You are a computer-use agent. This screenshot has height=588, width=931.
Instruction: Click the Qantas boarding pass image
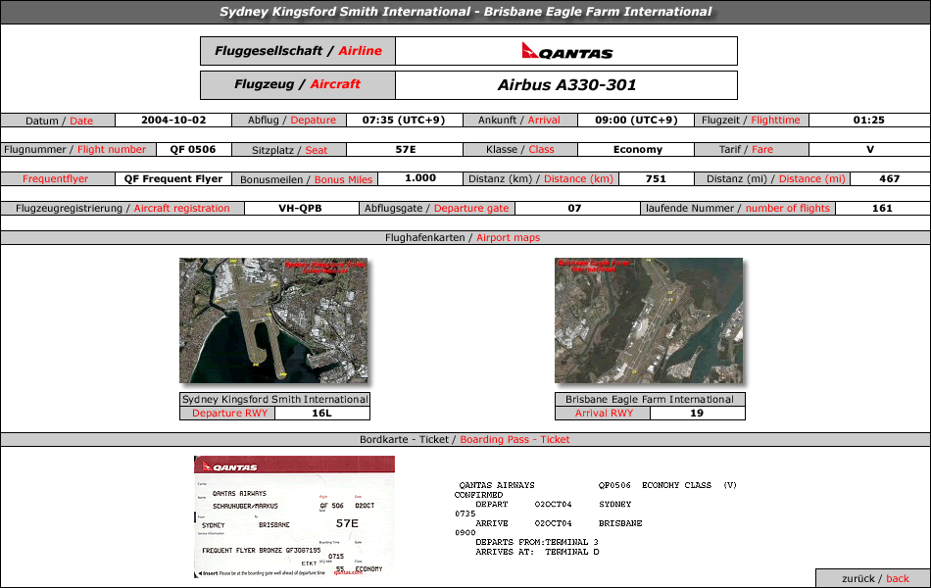[295, 516]
